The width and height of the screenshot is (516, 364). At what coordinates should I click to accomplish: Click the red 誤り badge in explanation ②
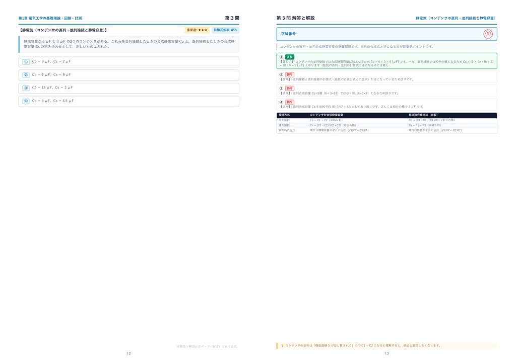290,74
